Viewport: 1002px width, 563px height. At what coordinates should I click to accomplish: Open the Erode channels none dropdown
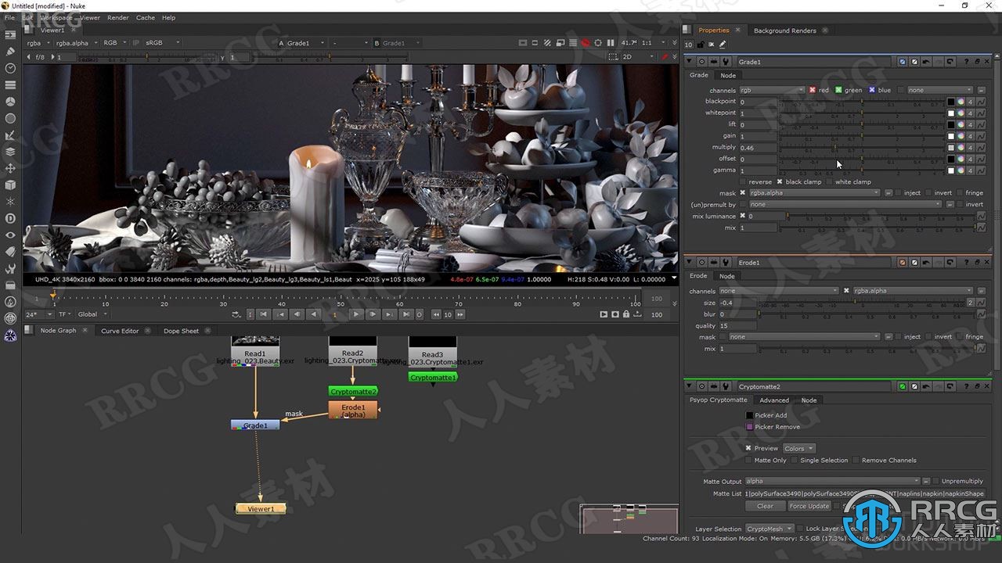tap(778, 291)
